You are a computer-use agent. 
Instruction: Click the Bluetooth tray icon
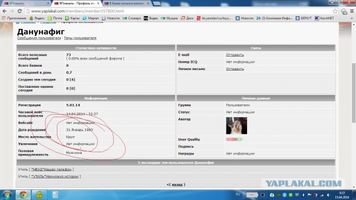(x=303, y=195)
